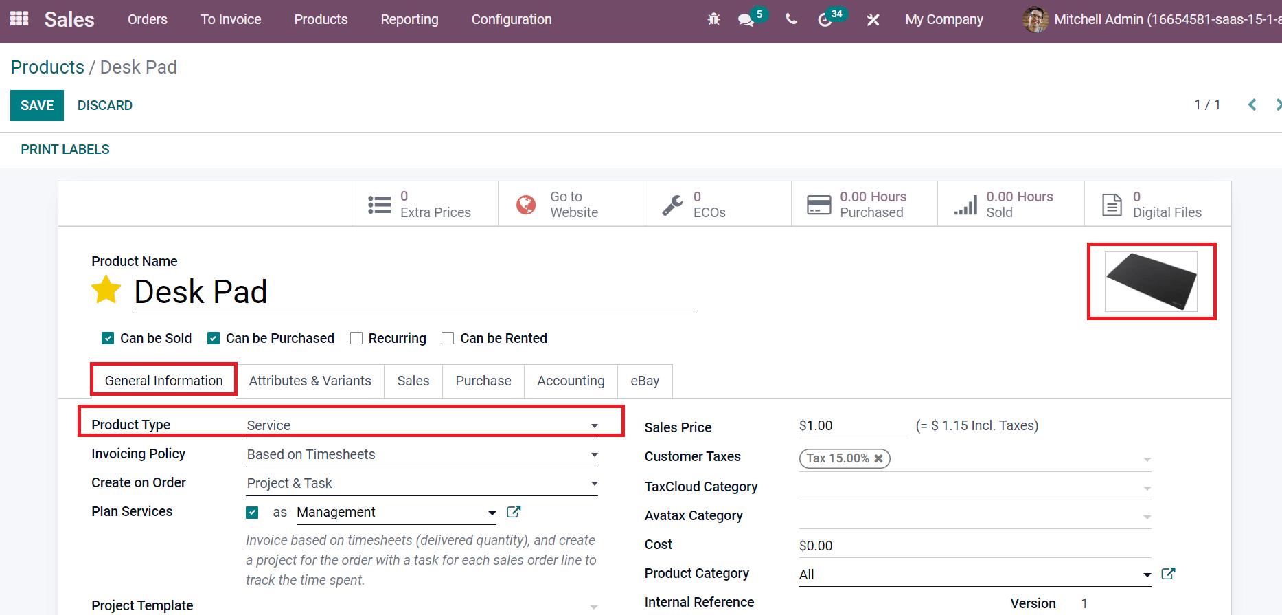Remove the Tax 15.00% tag
Viewport: 1282px width, 615px height.
coord(878,458)
